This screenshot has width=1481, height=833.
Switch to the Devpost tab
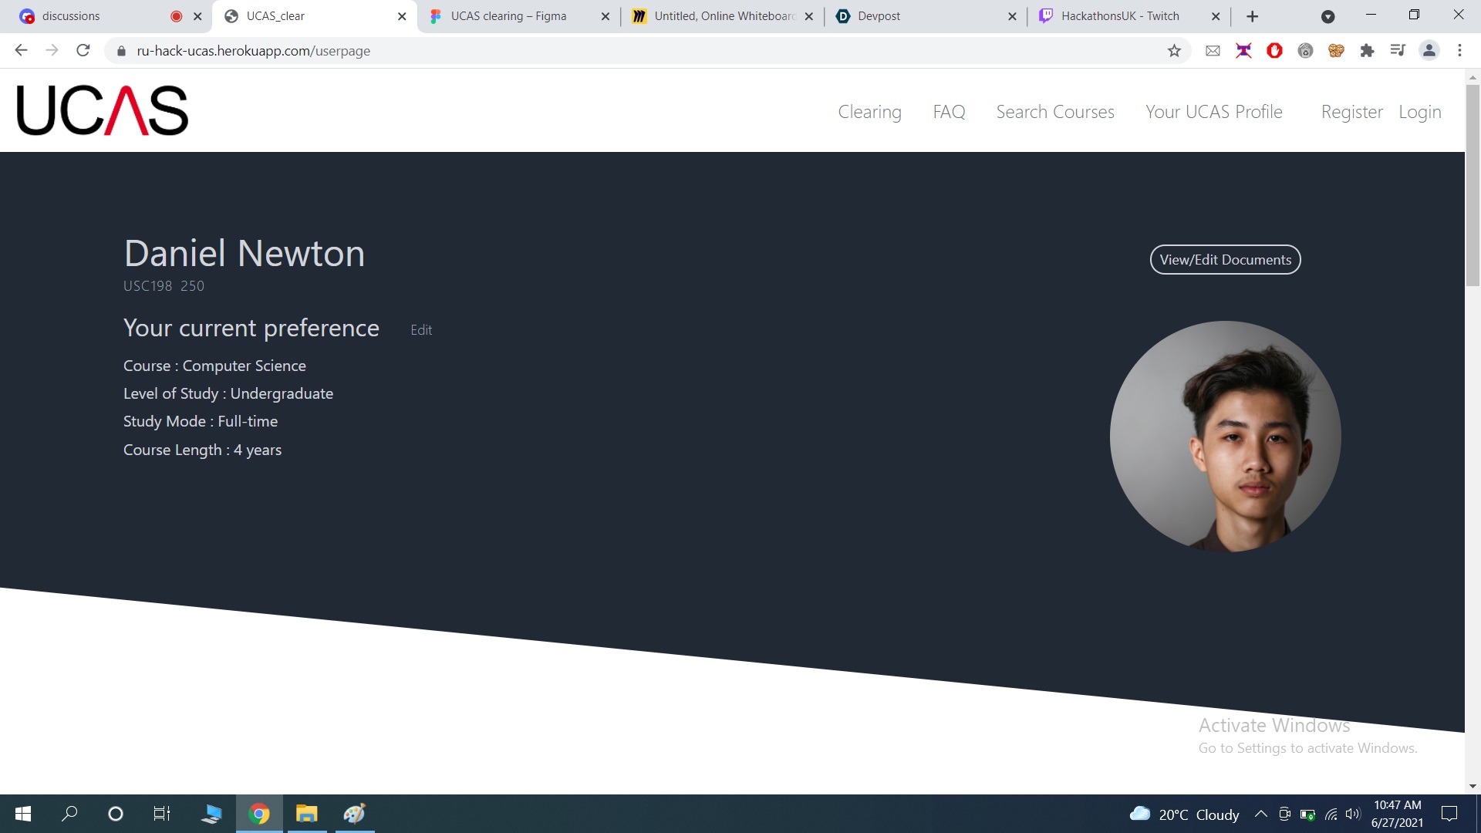pos(879,16)
